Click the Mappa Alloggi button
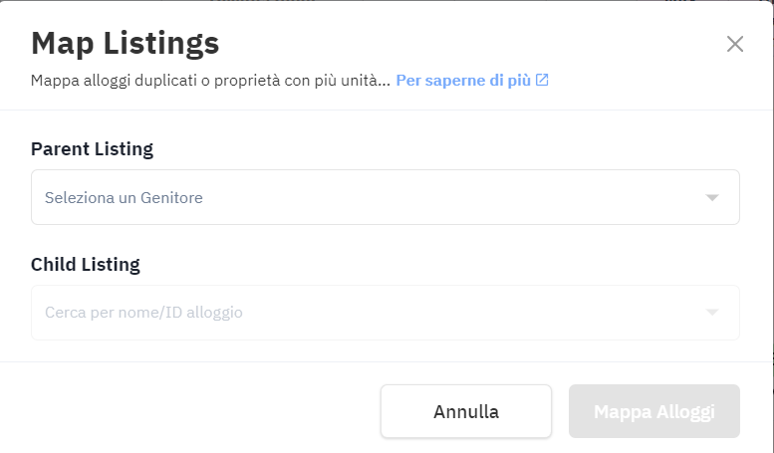The height and width of the screenshot is (453, 774). tap(654, 411)
